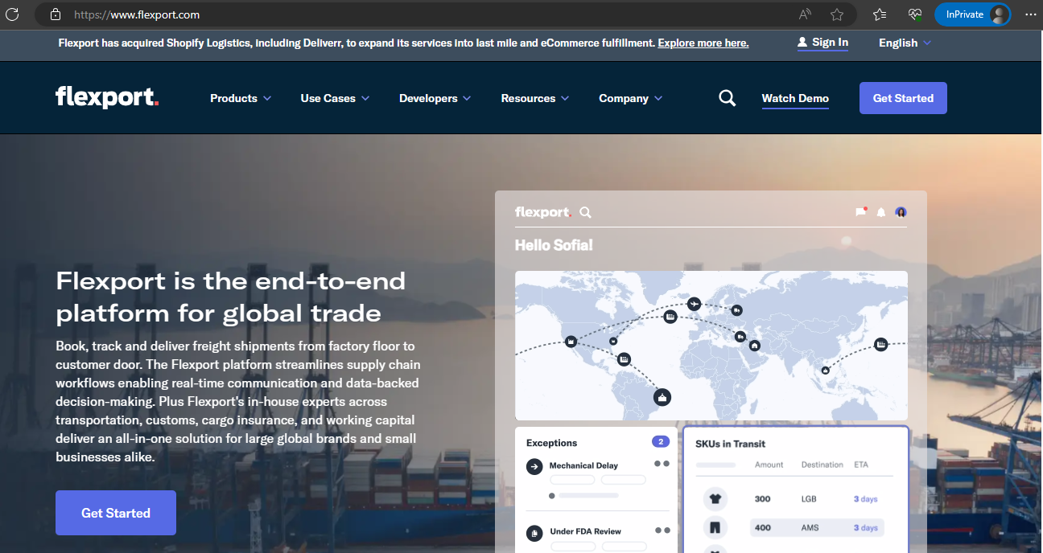Click the Exceptions count badge showing 2
This screenshot has height=553, width=1043.
click(660, 442)
